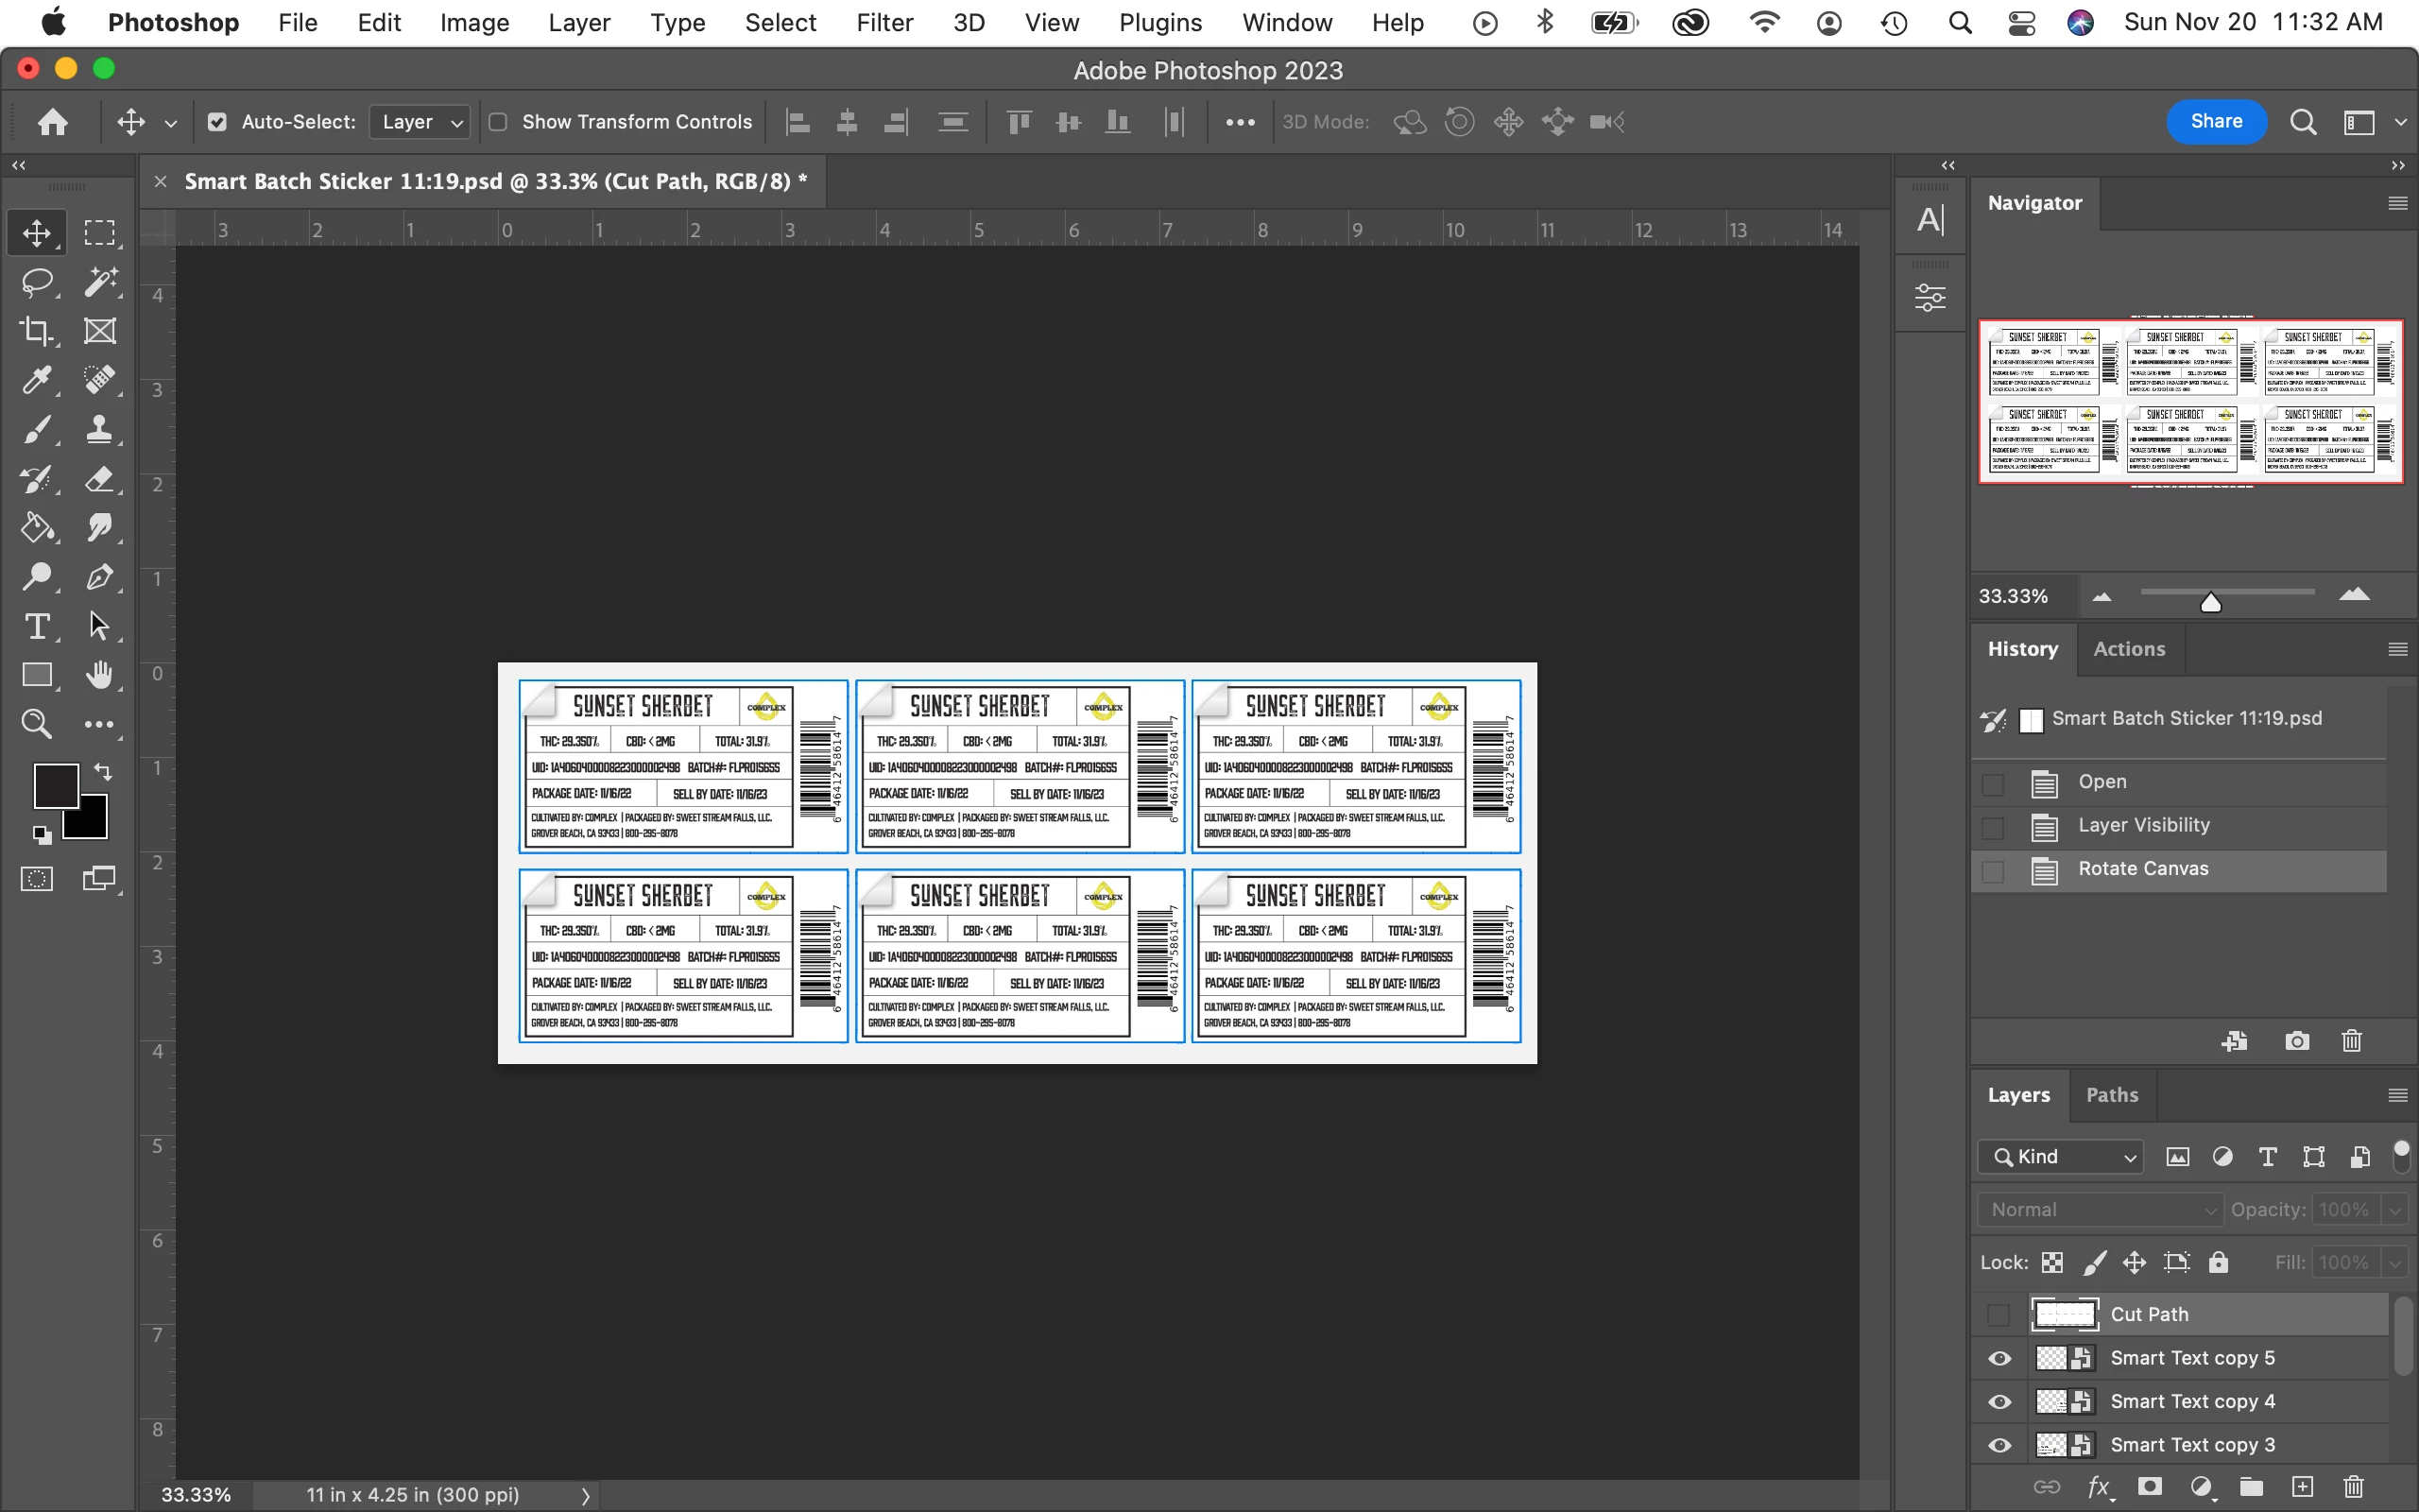Select the Zoom tool
Screen dimensions: 2419x1512
coord(37,724)
